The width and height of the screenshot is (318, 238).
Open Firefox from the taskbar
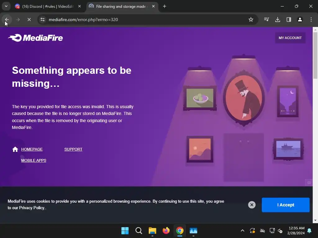click(x=166, y=231)
